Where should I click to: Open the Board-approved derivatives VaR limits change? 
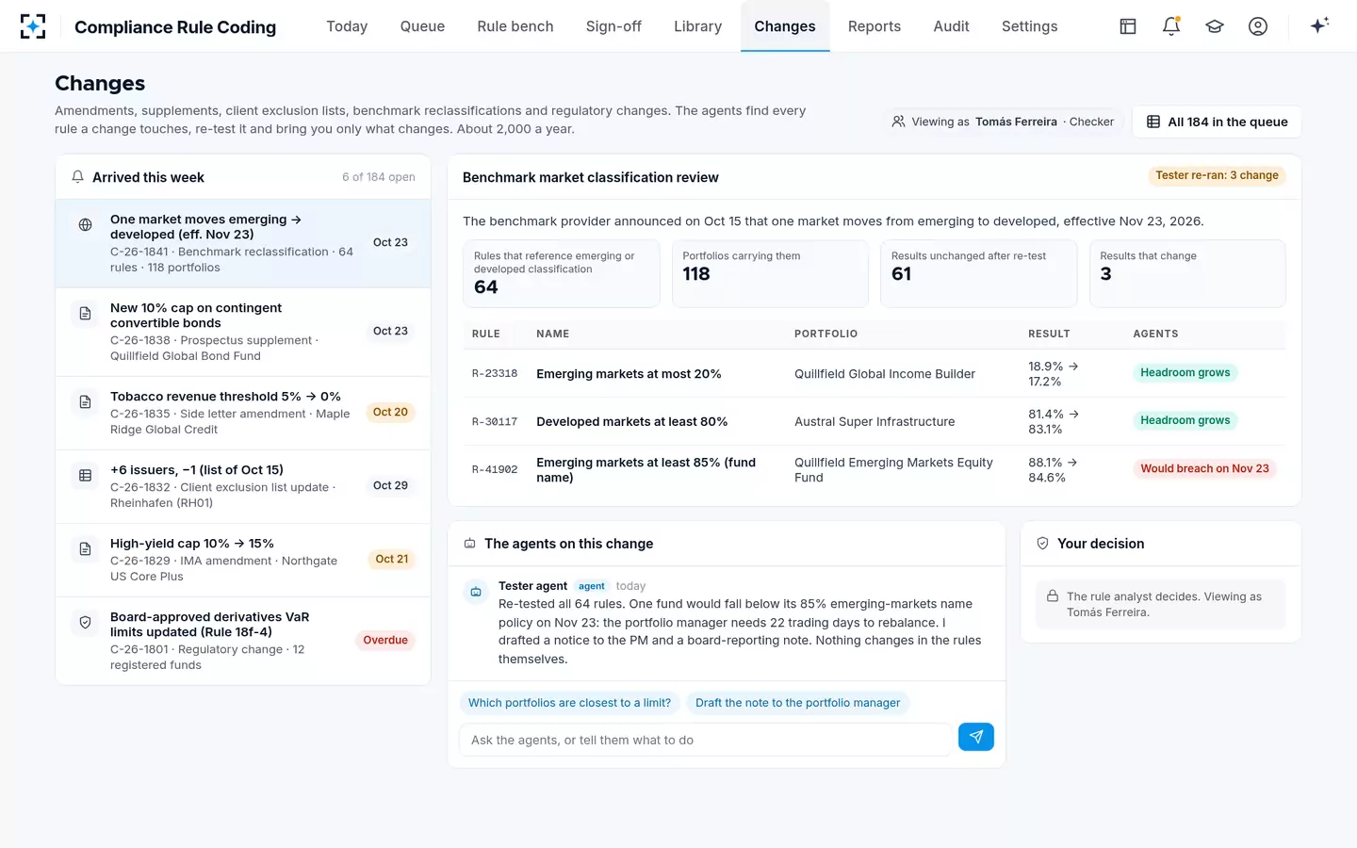pyautogui.click(x=243, y=641)
